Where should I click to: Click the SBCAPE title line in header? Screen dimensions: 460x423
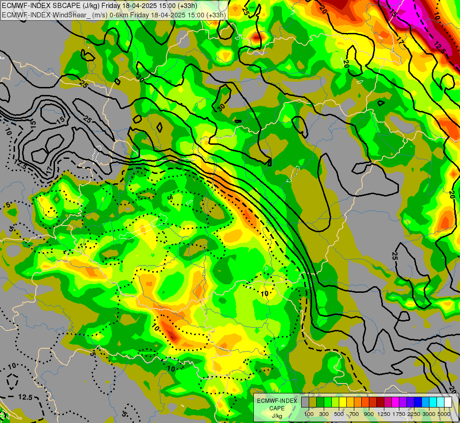point(100,6)
